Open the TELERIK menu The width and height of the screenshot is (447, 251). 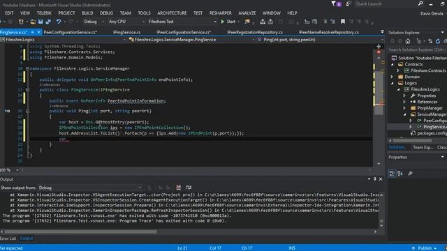pyautogui.click(x=44, y=13)
